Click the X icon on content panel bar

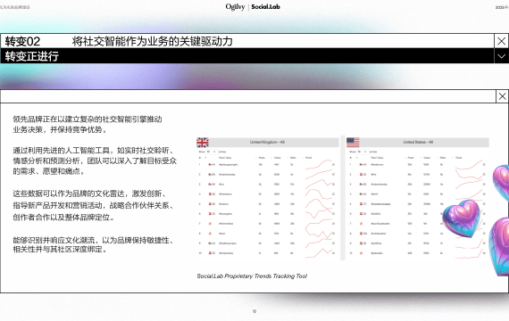[x=502, y=96]
